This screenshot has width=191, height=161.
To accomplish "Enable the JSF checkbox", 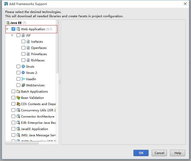I will (18, 35).
